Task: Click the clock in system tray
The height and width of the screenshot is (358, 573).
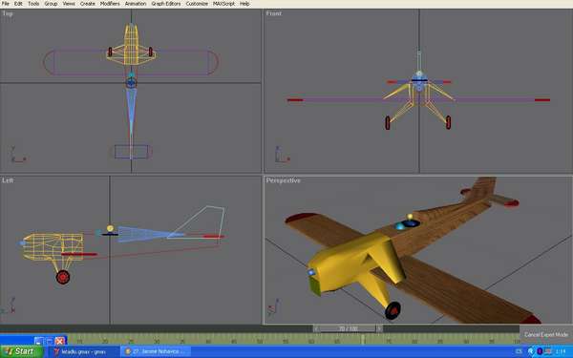Action: 561,351
